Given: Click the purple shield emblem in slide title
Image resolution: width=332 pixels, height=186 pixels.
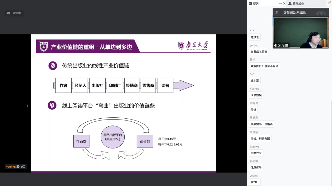Looking at the screenshot, I should click(44, 47).
